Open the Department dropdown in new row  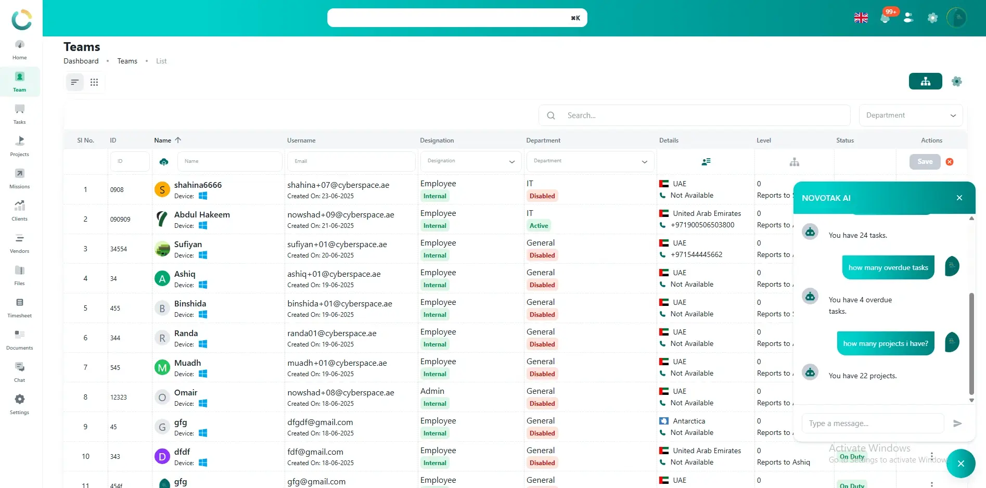590,161
